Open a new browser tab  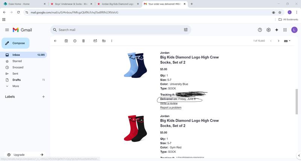point(192,4)
